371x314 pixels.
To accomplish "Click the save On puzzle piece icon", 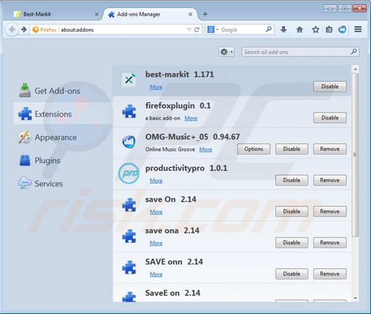I will pos(129,205).
